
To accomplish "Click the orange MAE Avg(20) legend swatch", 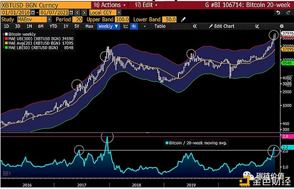I will click(x=6, y=43).
